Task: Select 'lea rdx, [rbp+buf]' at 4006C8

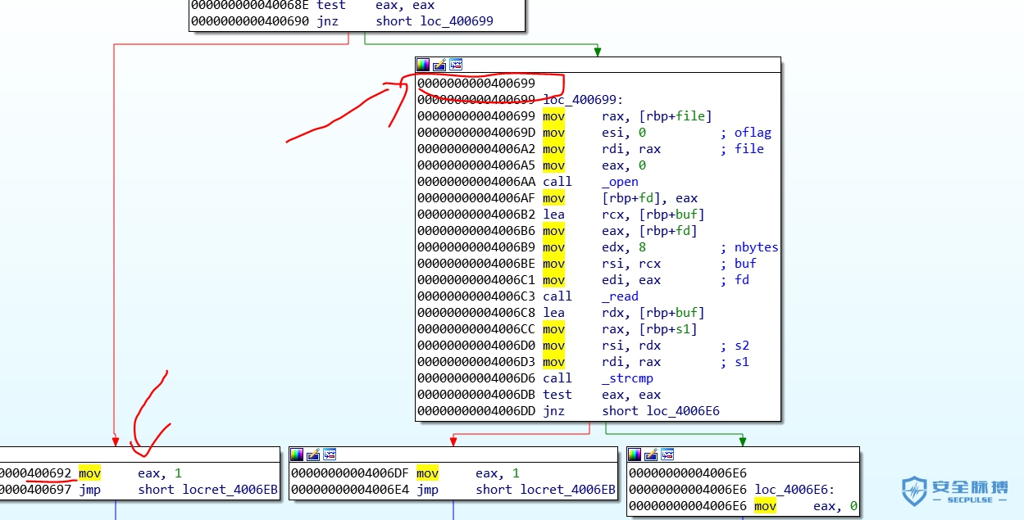Action: tap(561, 313)
